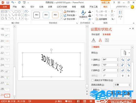Toggle the 保持文本平面状态 checkbox
Screen dimensions: 136x103
pyautogui.click(x=92, y=80)
